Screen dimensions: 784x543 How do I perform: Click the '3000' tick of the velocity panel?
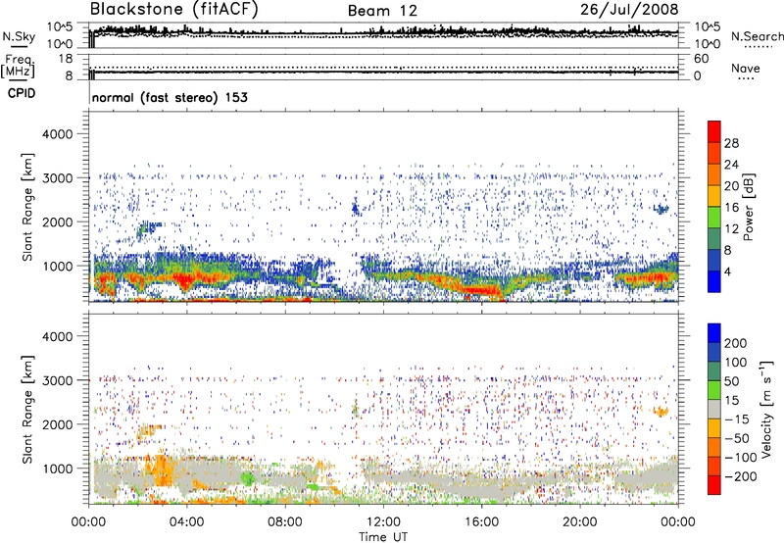pyautogui.click(x=57, y=380)
